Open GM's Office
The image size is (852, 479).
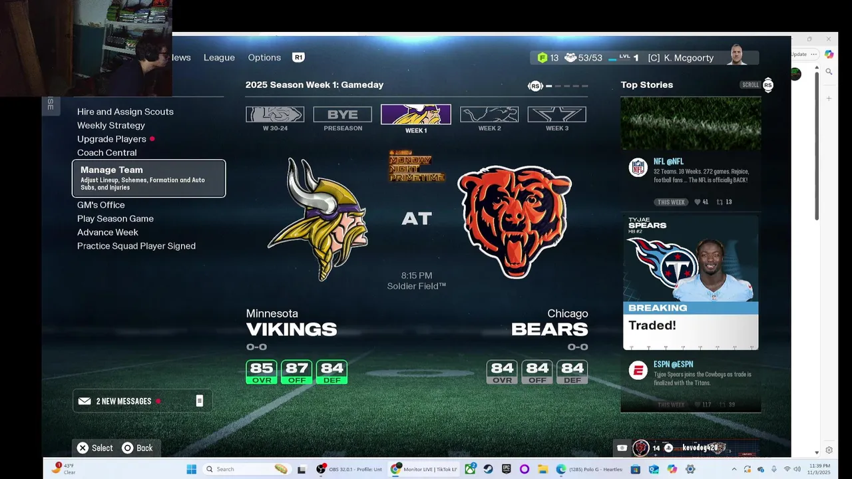click(x=101, y=205)
